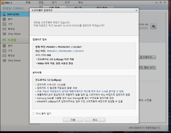Image resolution: width=171 pixels, height=133 pixels.
Task: Click the SHV-E330S 연결되었습니다 status message
Action: coord(144,128)
